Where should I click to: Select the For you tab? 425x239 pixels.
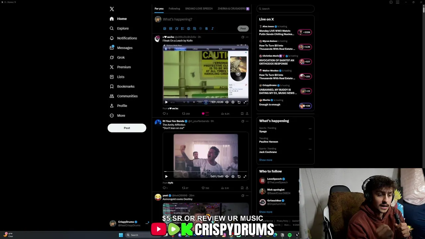[x=159, y=9]
